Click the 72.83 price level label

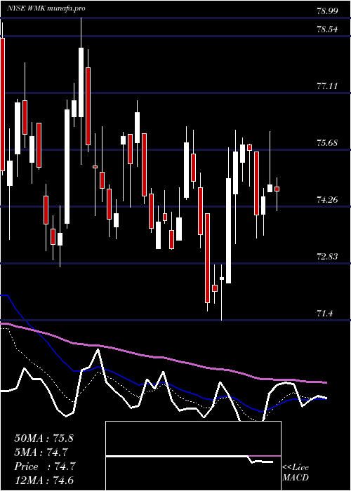coord(327,257)
